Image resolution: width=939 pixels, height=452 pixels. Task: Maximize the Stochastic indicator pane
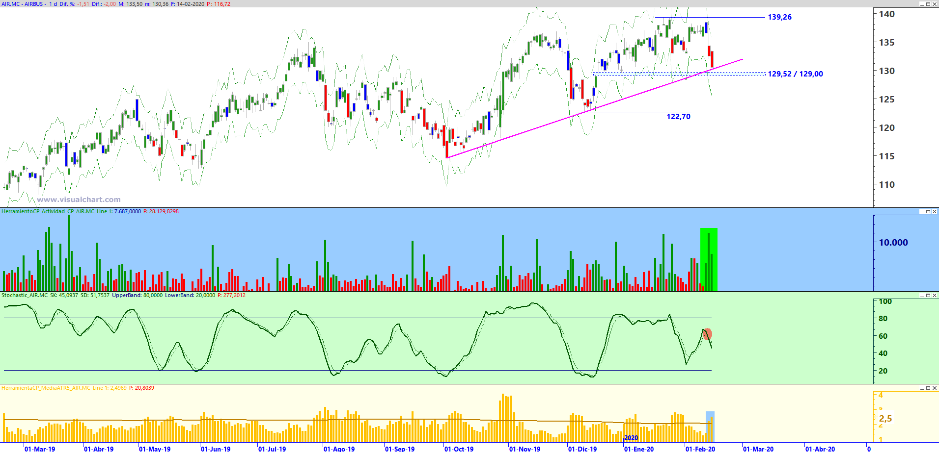click(x=928, y=295)
